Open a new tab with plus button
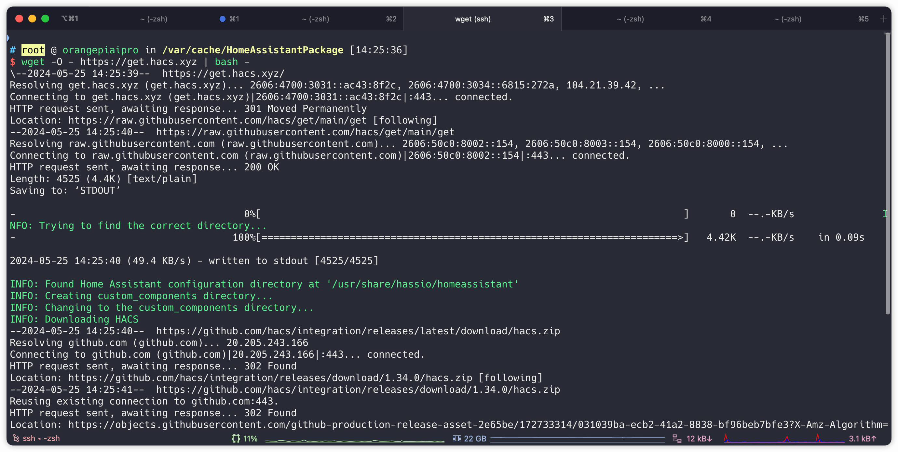The height and width of the screenshot is (452, 898). click(883, 19)
